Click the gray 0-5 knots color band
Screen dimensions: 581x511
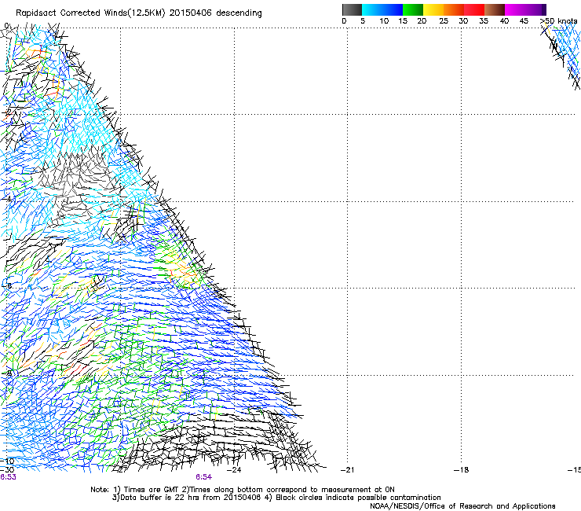click(352, 9)
